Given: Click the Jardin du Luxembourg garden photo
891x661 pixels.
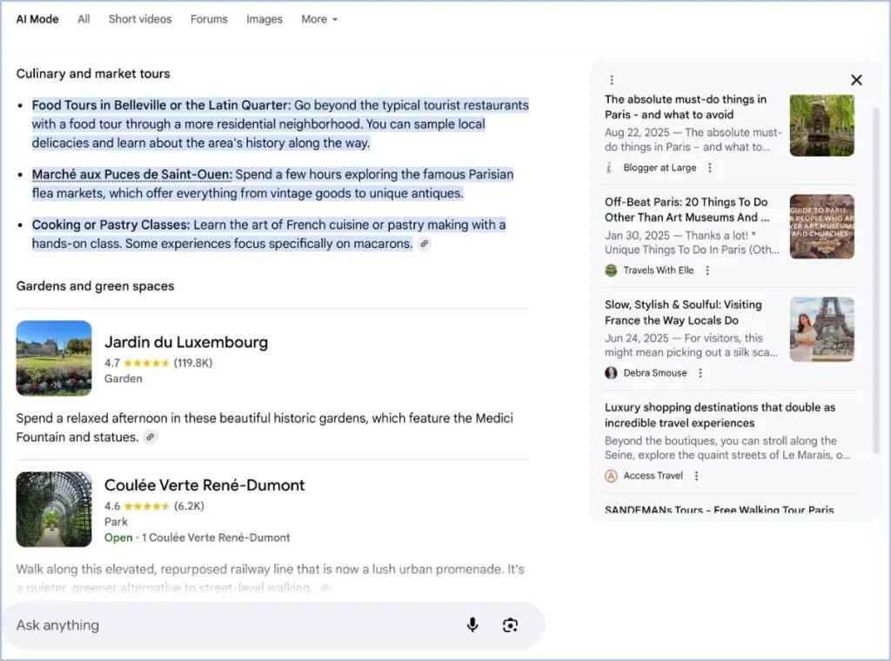Looking at the screenshot, I should [54, 358].
